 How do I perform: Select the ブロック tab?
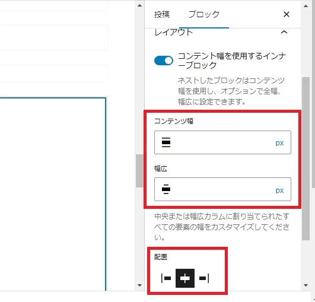(x=204, y=14)
